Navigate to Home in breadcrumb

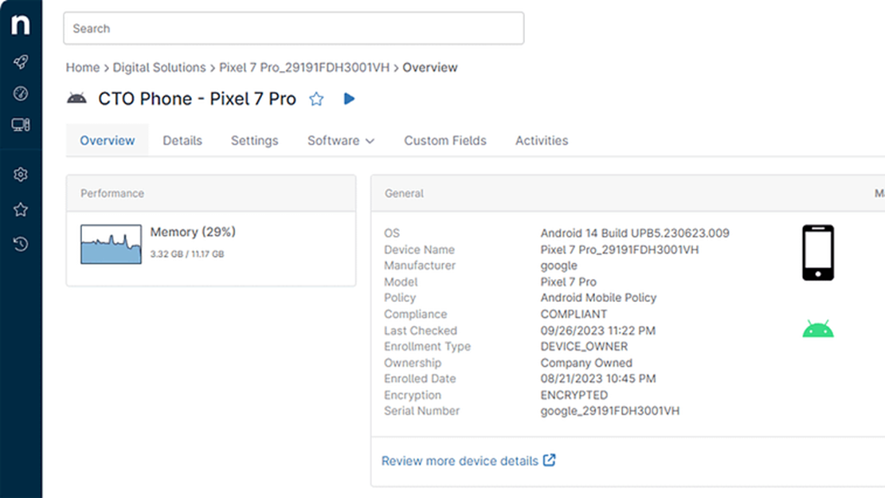82,68
